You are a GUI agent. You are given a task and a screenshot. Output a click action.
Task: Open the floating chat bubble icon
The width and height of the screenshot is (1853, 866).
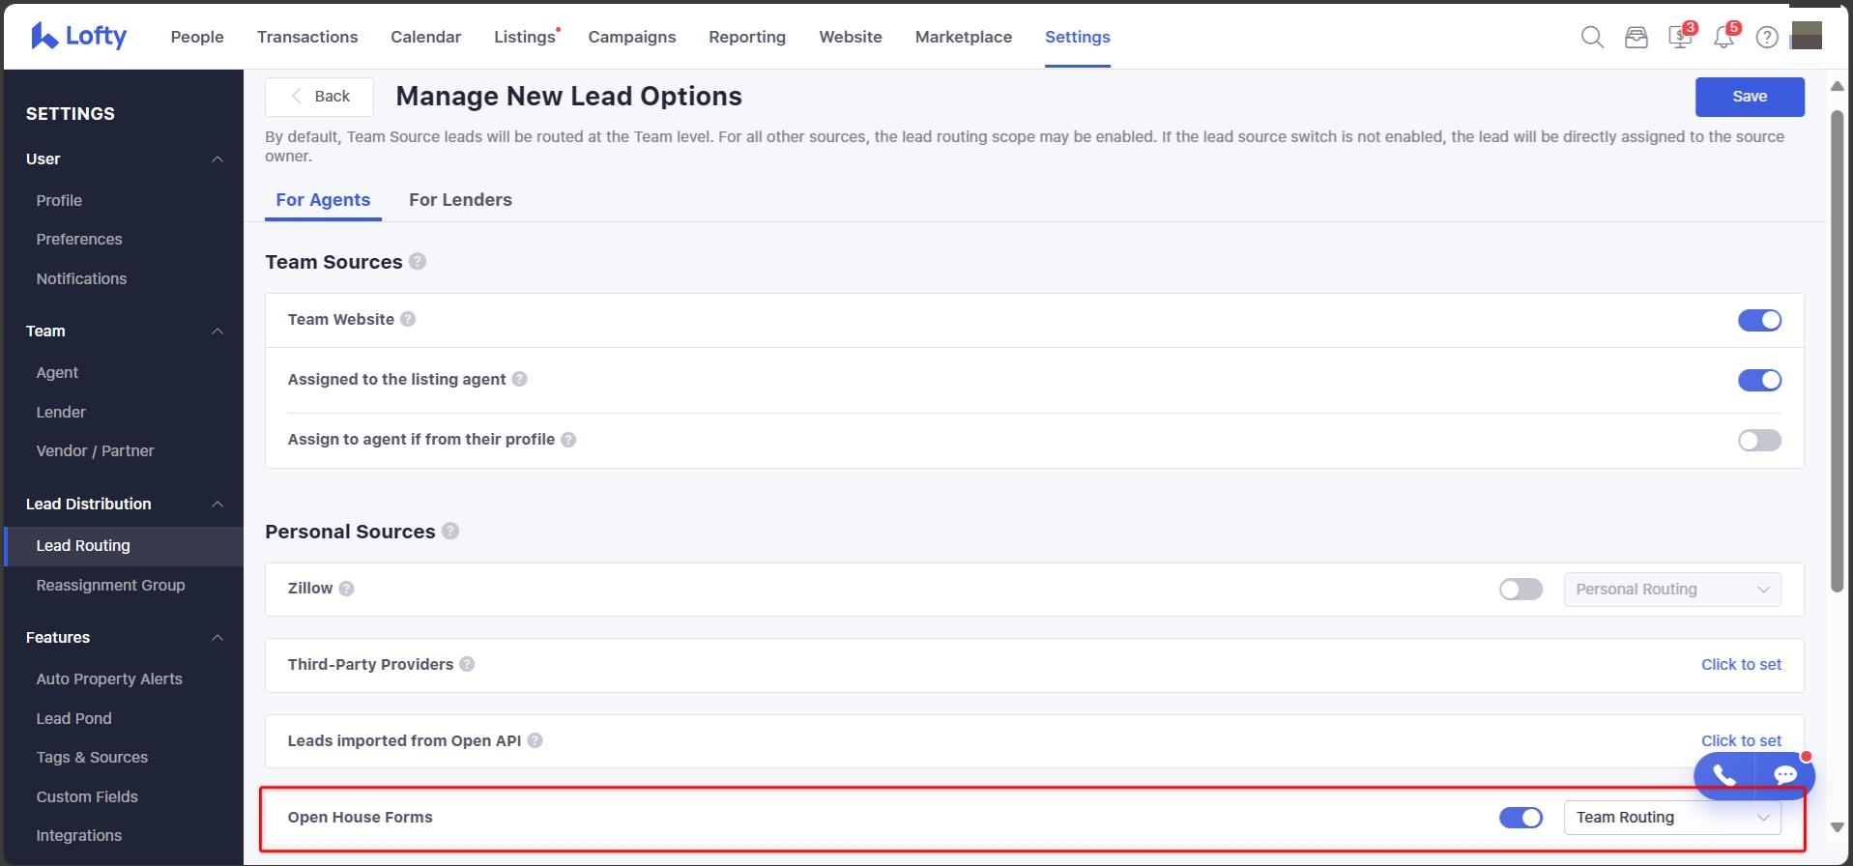[x=1784, y=775]
